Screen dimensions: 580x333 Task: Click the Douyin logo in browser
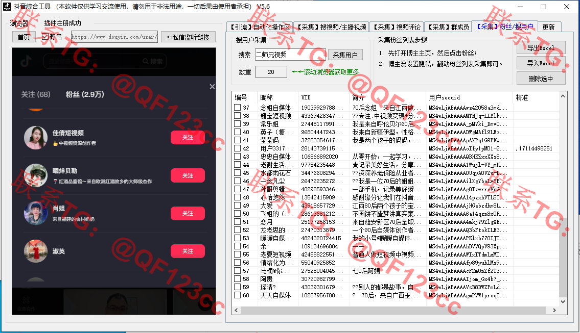click(x=26, y=61)
